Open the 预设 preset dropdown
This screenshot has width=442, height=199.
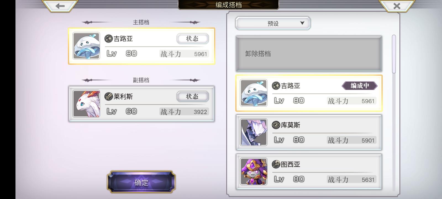click(273, 23)
